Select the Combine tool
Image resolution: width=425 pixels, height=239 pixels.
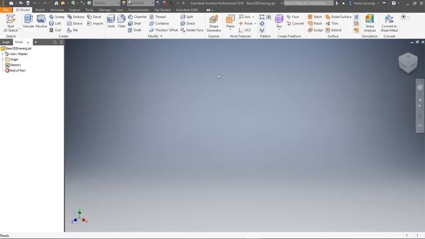coord(159,24)
